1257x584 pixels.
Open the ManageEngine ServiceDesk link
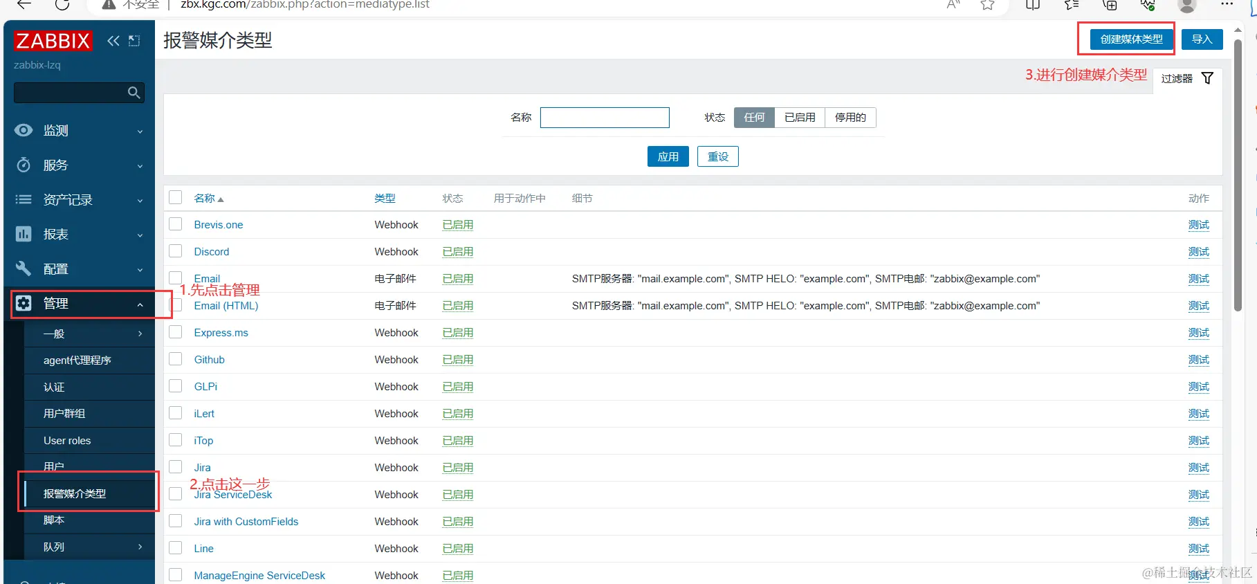click(x=259, y=576)
